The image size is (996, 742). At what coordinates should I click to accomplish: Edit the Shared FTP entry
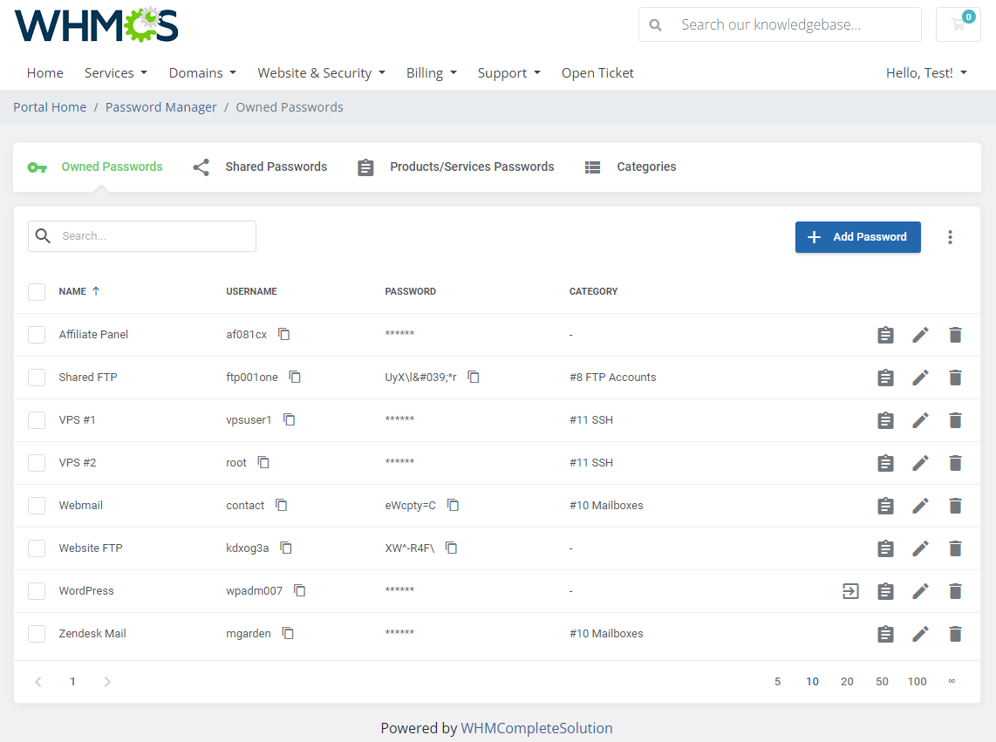(x=920, y=378)
